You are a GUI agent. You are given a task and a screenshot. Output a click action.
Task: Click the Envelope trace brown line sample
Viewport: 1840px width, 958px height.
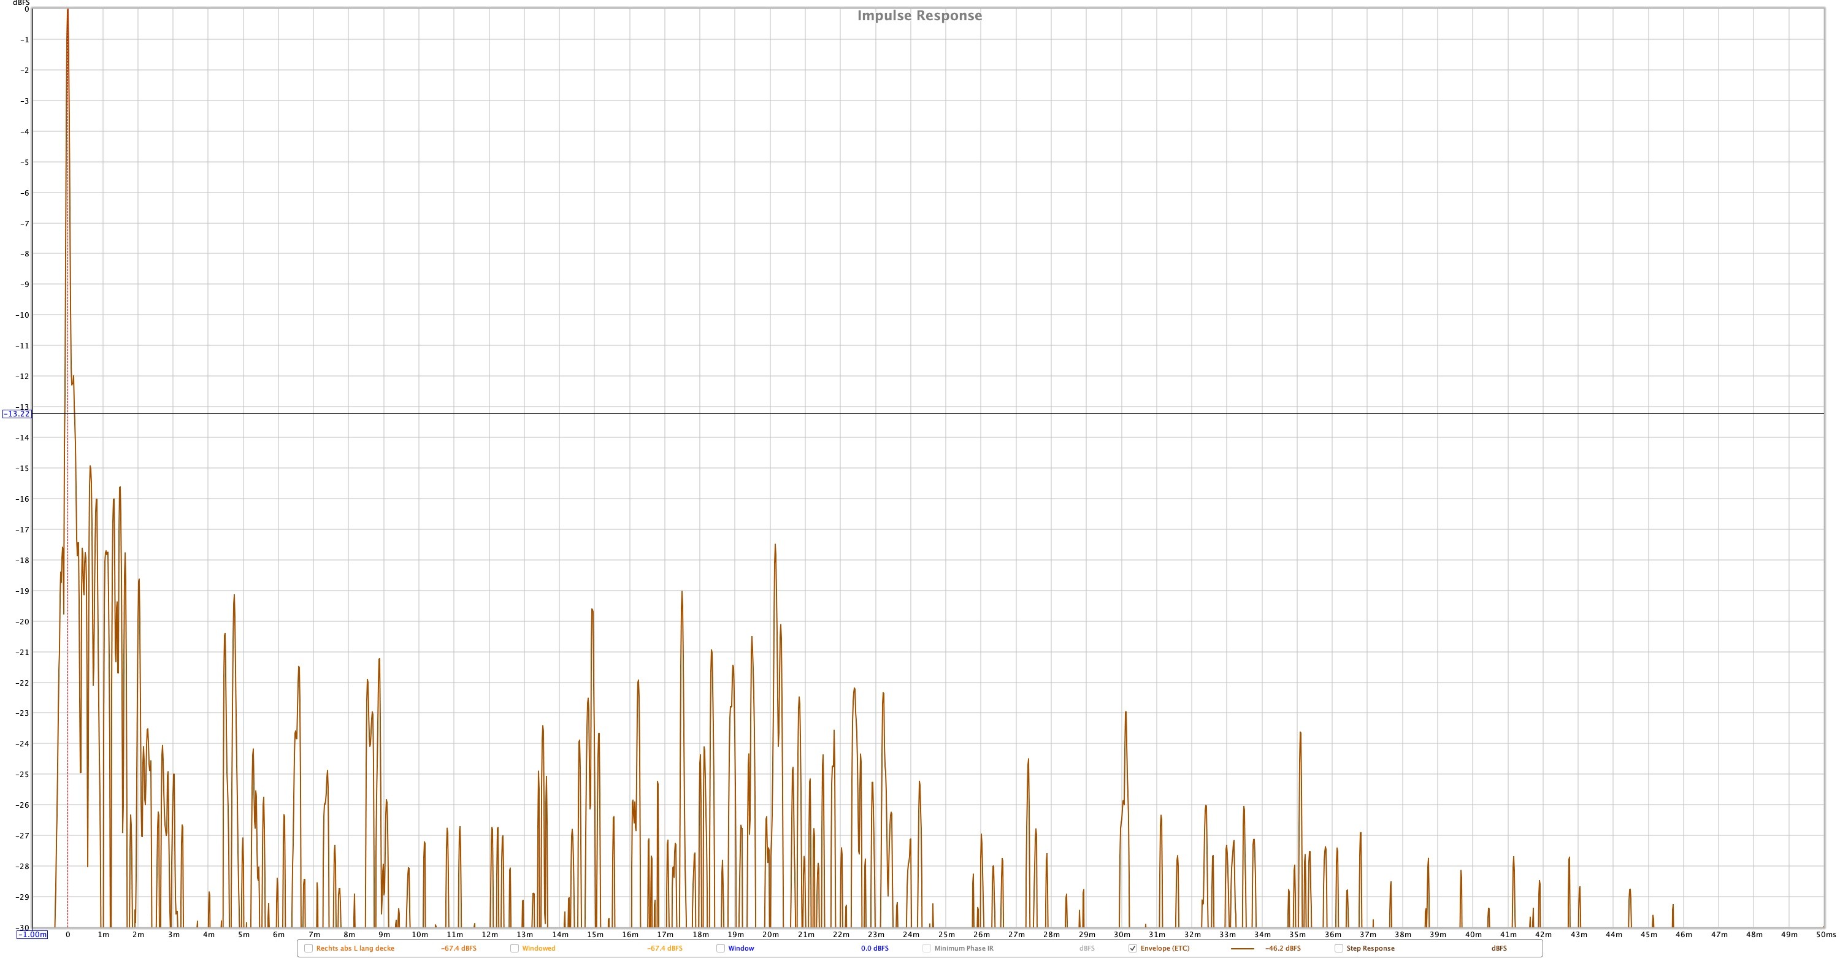pos(1242,949)
